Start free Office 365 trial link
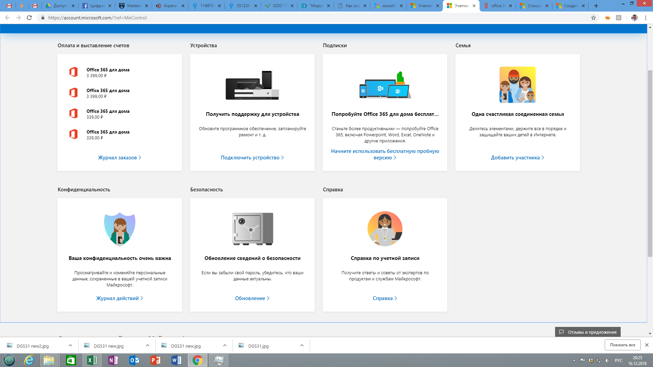This screenshot has height=367, width=653. (385, 154)
